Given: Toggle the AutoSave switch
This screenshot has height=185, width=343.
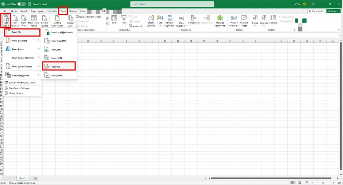Looking at the screenshot, I should (x=21, y=4).
